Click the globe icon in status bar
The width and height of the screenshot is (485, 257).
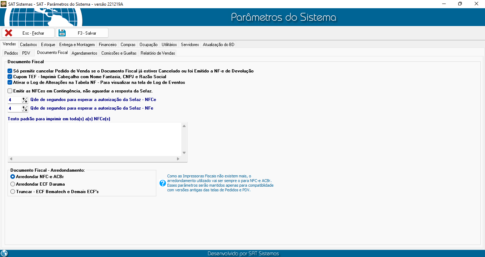(4, 253)
